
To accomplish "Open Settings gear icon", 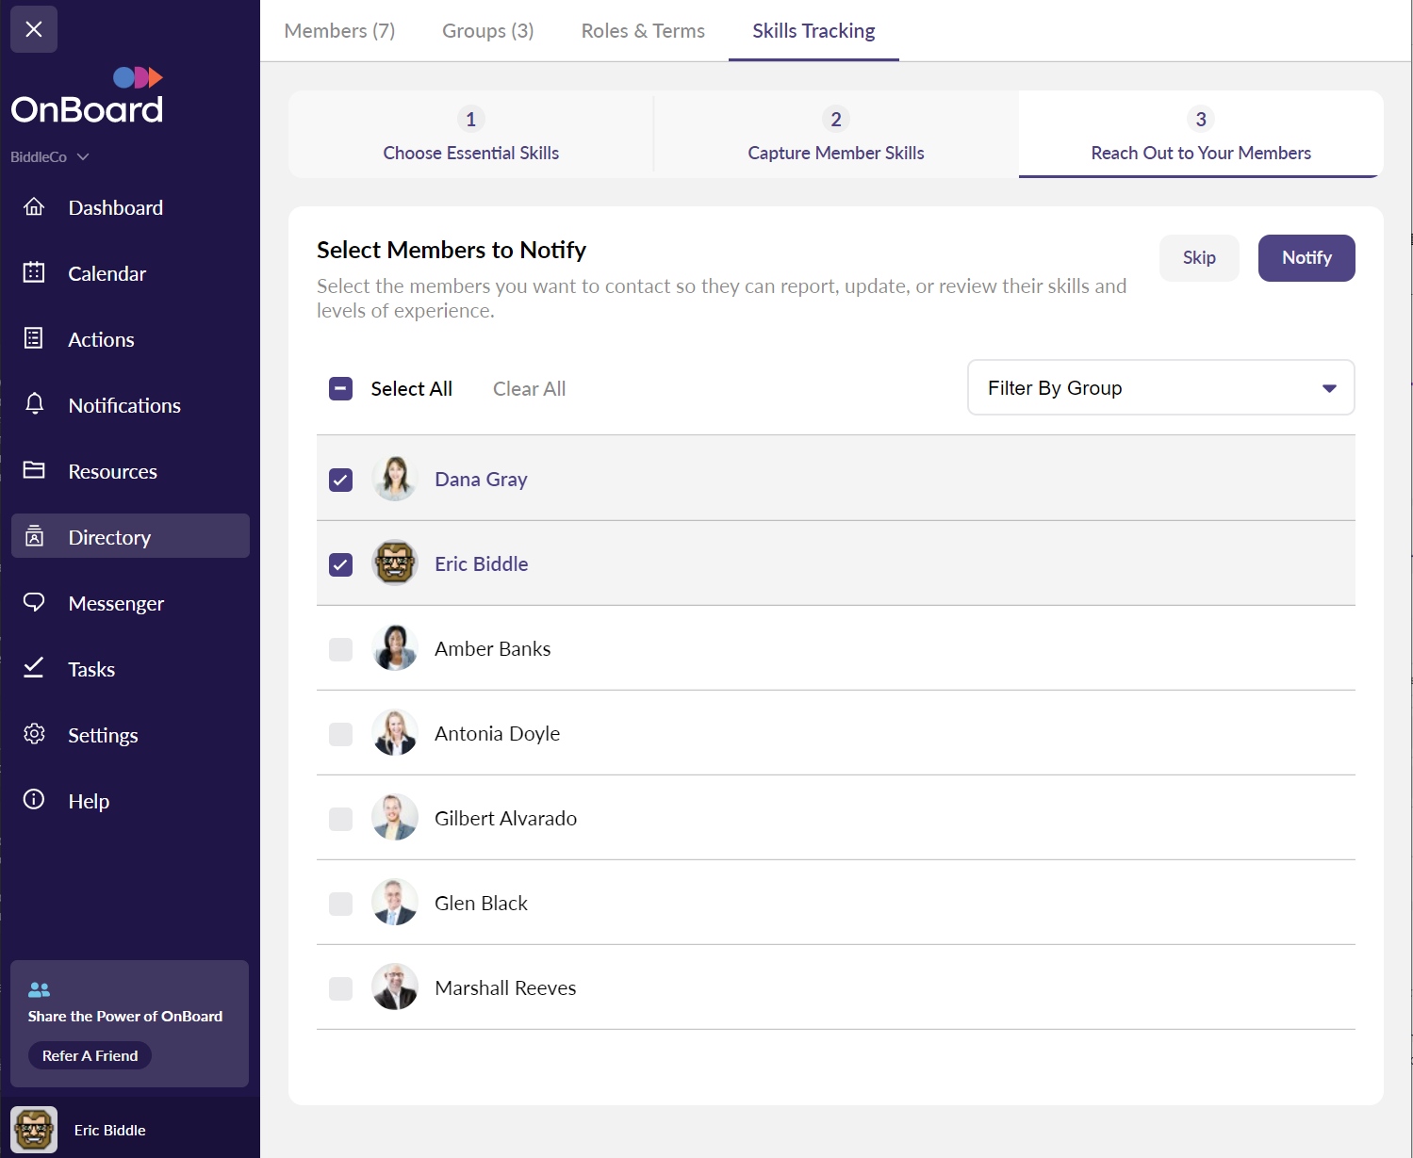I will click(34, 735).
